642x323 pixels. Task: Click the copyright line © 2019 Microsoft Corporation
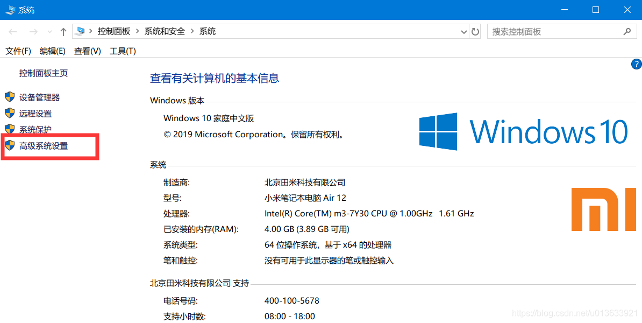tap(254, 135)
